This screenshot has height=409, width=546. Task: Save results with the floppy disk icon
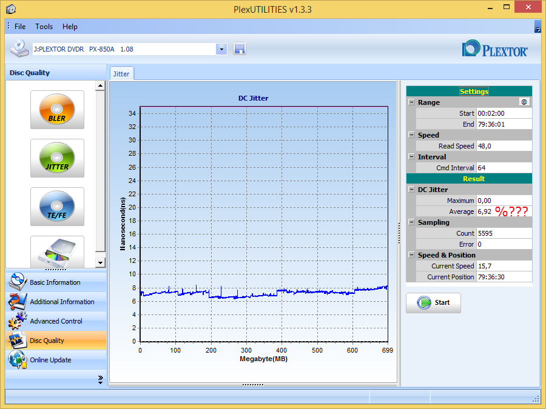pos(240,48)
